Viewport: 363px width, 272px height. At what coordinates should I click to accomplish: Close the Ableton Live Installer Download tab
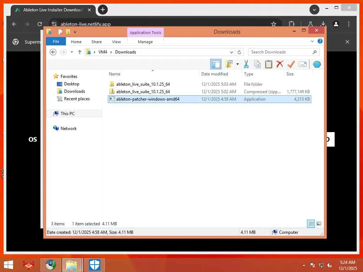pyautogui.click(x=89, y=10)
